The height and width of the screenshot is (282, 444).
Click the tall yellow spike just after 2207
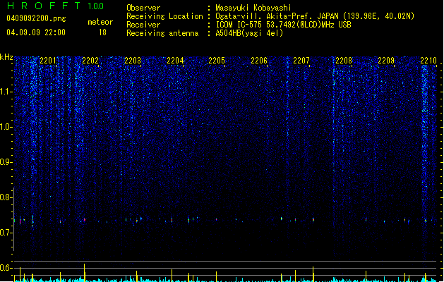click(x=313, y=274)
